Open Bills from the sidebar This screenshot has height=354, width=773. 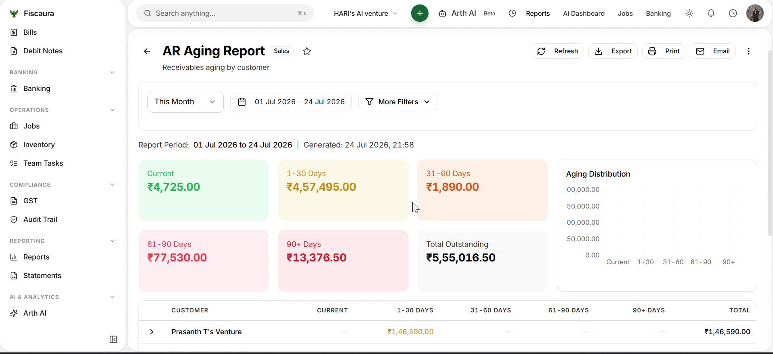30,32
